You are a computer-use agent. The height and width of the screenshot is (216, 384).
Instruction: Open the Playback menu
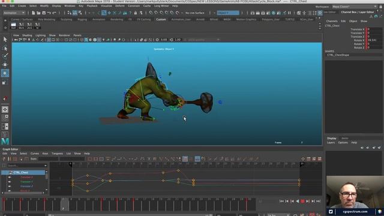92,6
